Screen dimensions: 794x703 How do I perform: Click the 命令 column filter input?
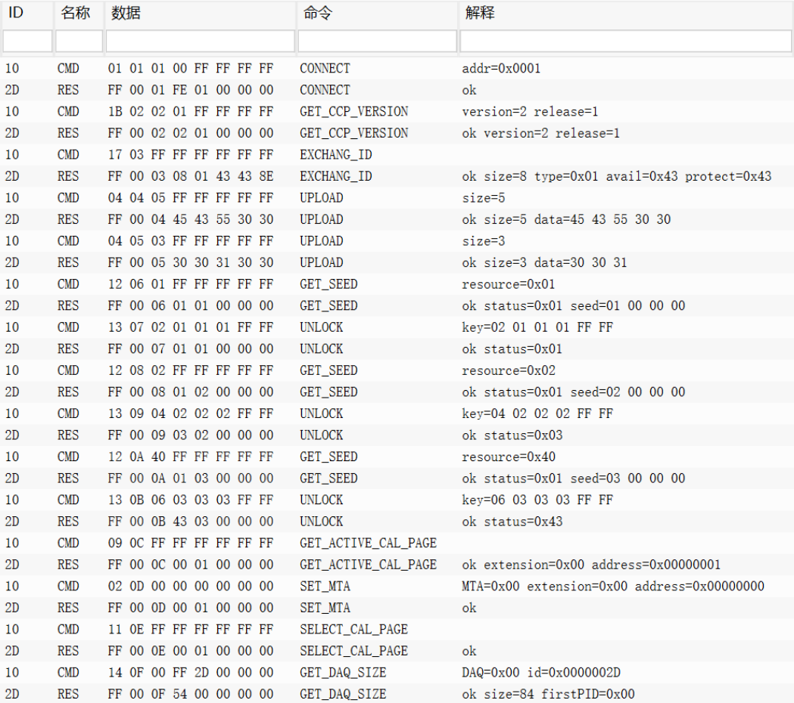tap(377, 41)
